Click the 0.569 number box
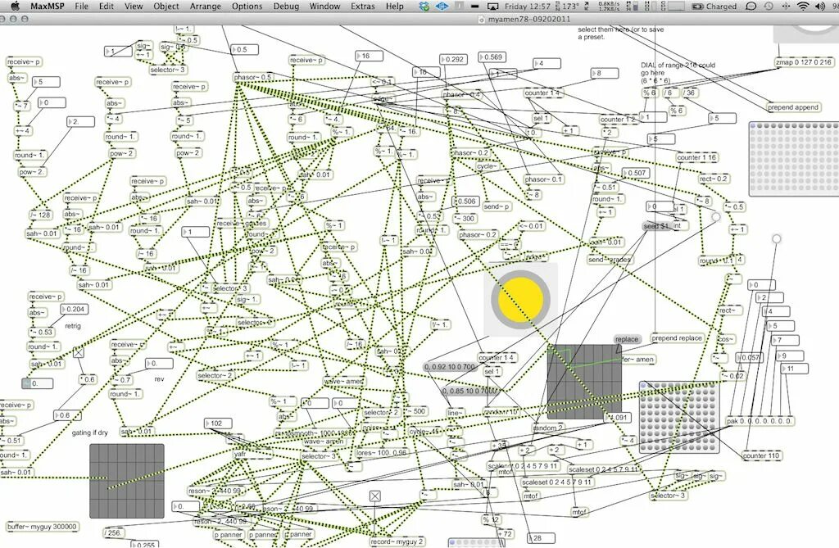 [492, 57]
